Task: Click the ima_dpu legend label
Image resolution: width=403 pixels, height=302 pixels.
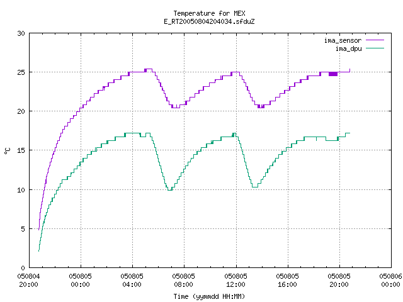Action: (348, 48)
